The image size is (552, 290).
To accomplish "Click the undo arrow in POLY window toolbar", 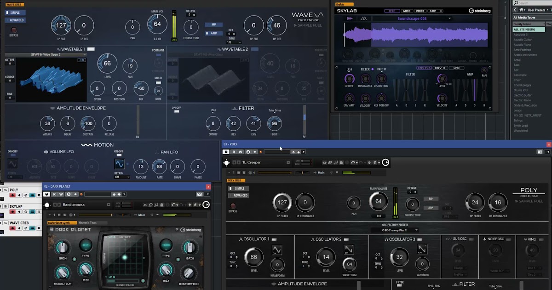I will click(354, 162).
